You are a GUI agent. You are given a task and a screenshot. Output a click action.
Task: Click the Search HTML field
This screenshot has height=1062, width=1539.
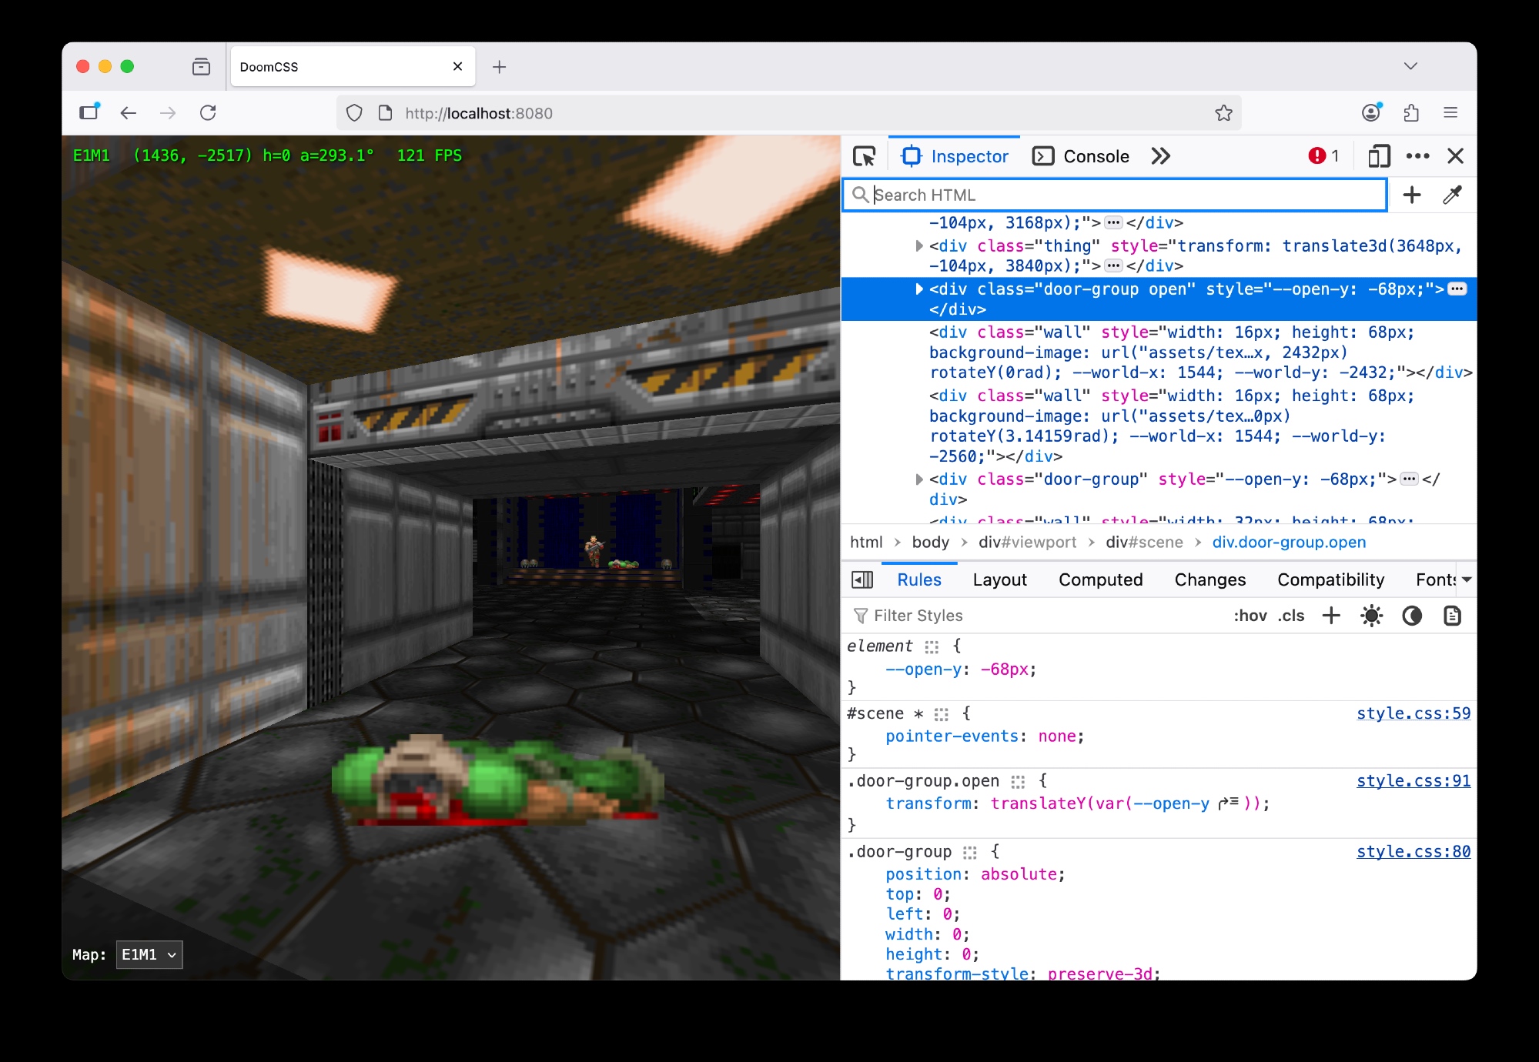(x=1116, y=195)
